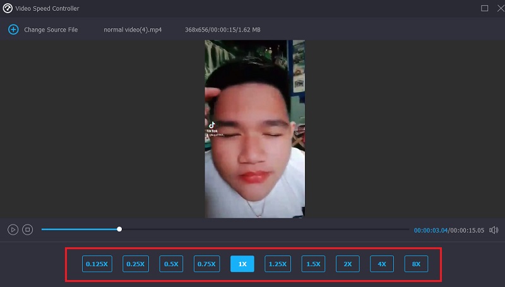Screen dimensions: 505x287
Task: Click the Video Speed Controller logo icon
Action: click(9, 8)
